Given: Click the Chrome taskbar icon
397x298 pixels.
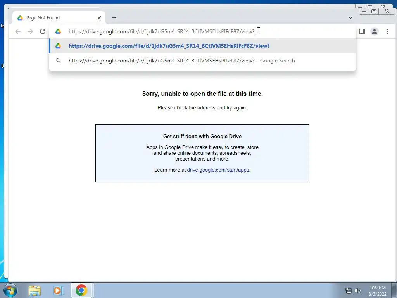Looking at the screenshot, I should pyautogui.click(x=81, y=290).
